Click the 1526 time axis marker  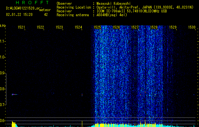tap(116, 27)
